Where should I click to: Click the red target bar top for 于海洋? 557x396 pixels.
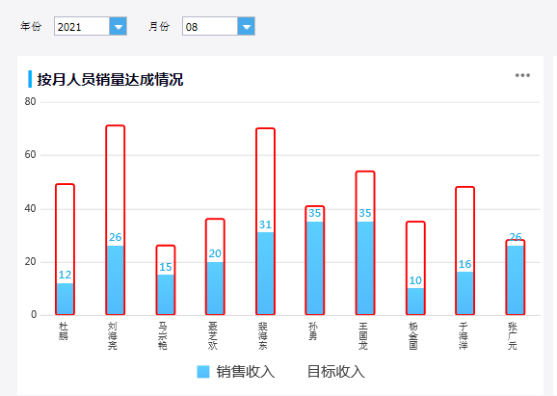point(465,187)
